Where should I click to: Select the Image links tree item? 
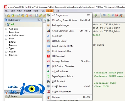click(14, 32)
